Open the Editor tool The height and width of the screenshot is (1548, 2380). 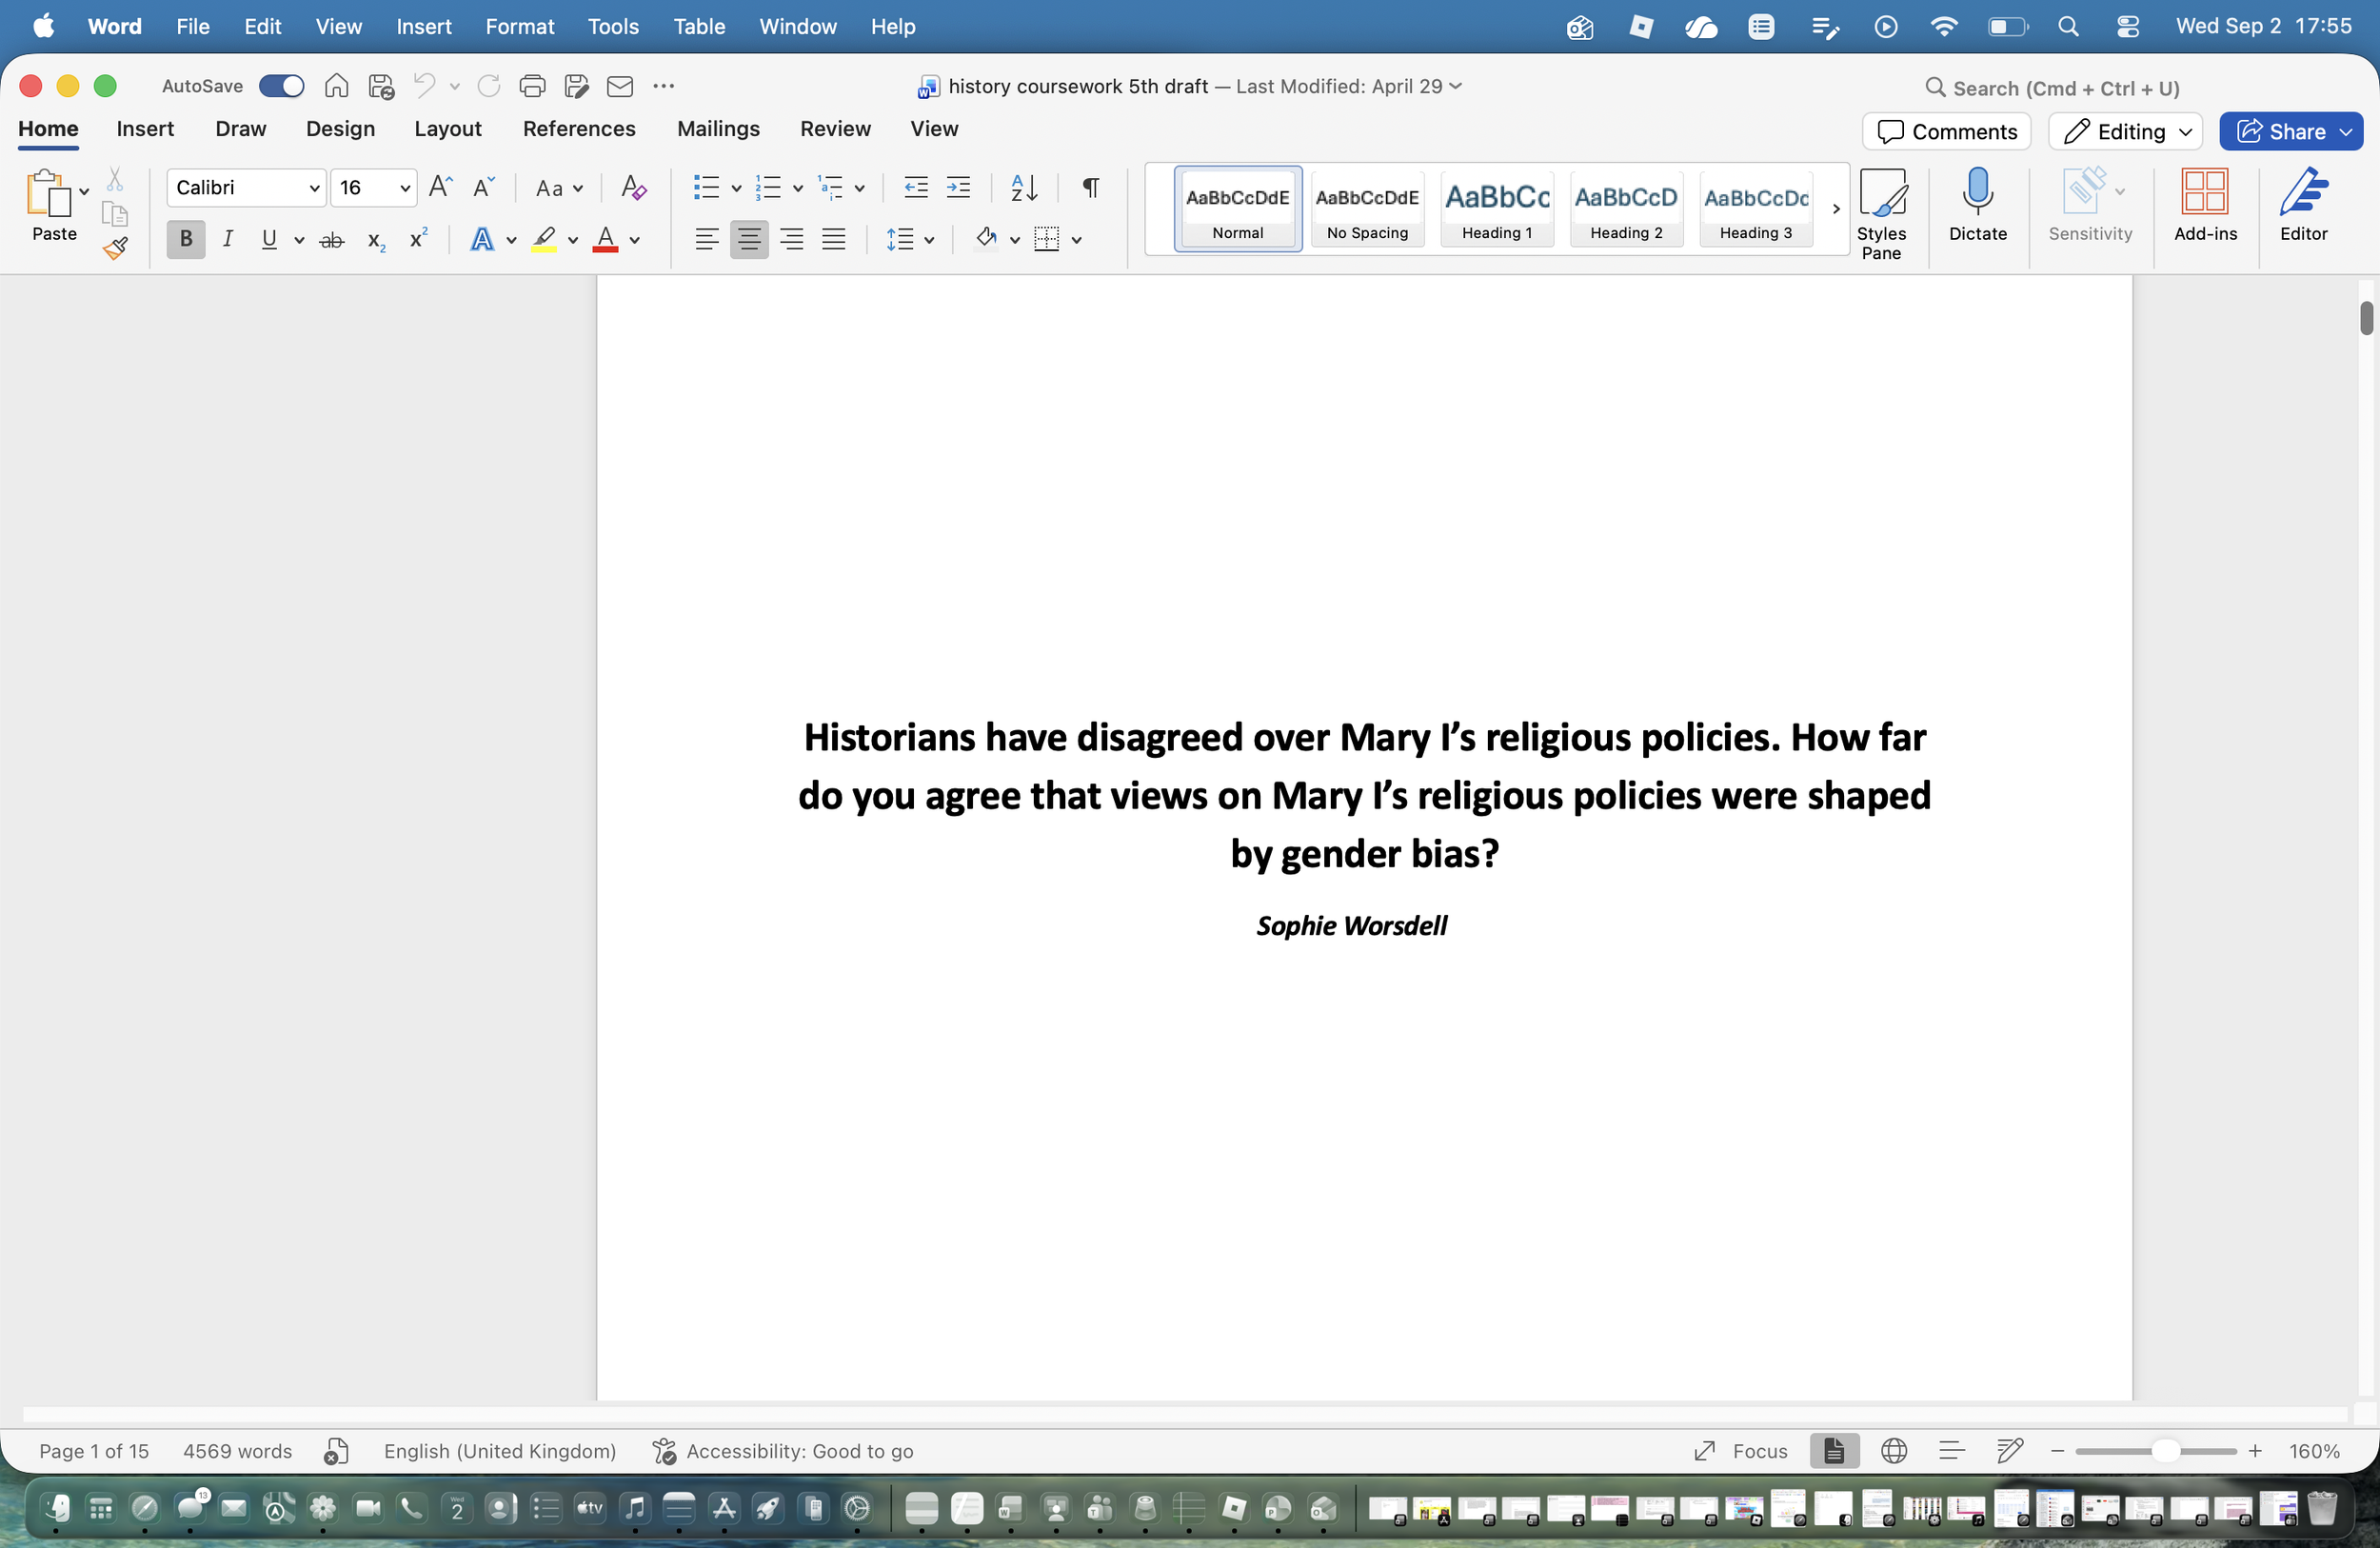pos(2303,205)
